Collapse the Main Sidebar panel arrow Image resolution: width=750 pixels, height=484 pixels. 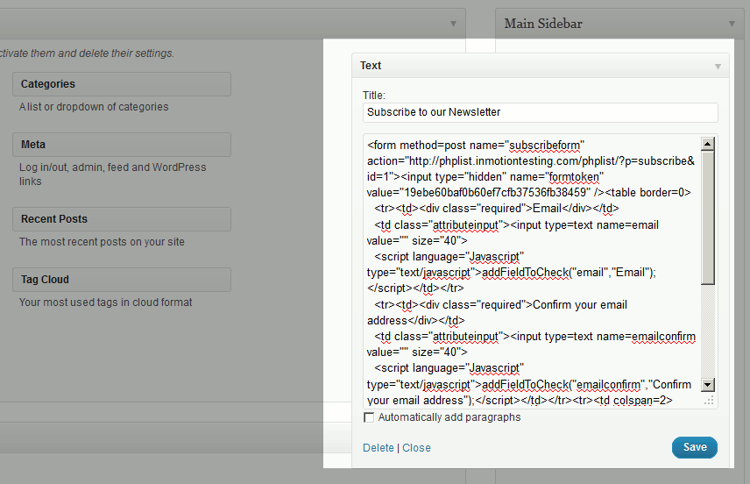pos(730,24)
